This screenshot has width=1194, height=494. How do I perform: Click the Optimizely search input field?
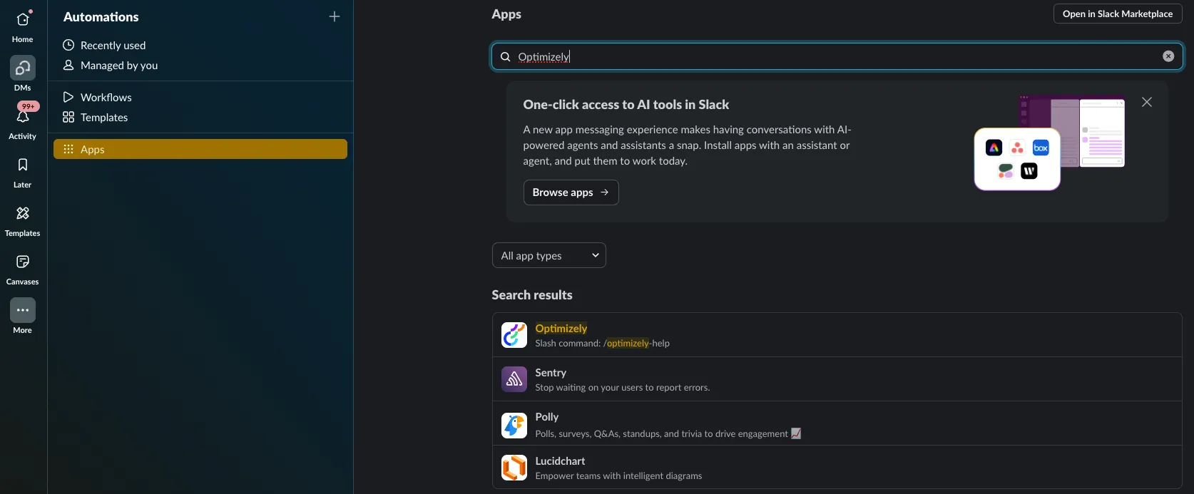[x=837, y=56]
